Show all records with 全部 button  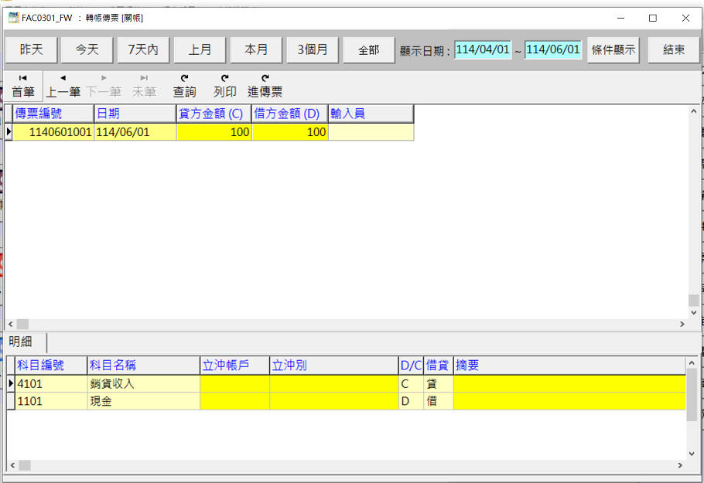[369, 49]
